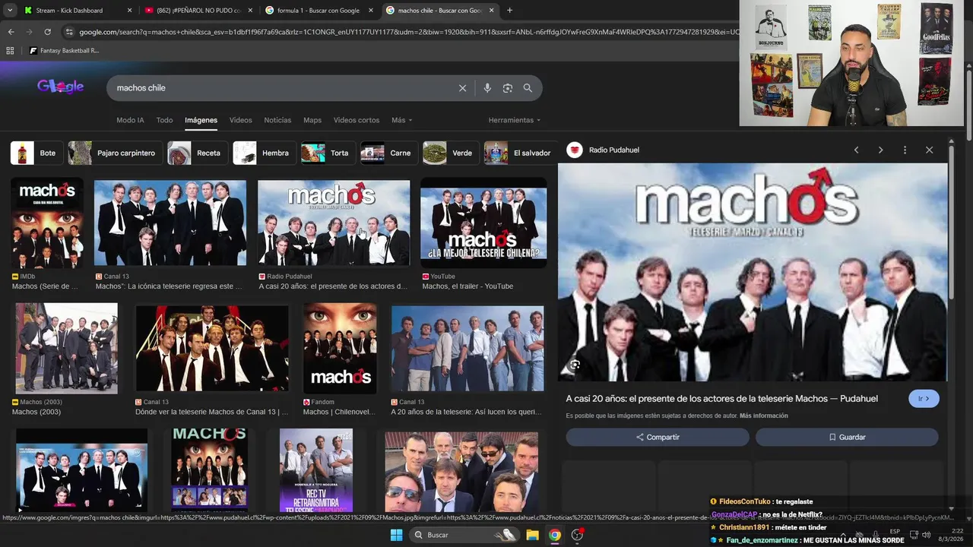Open the tab search dropdown arrow

tap(10, 11)
